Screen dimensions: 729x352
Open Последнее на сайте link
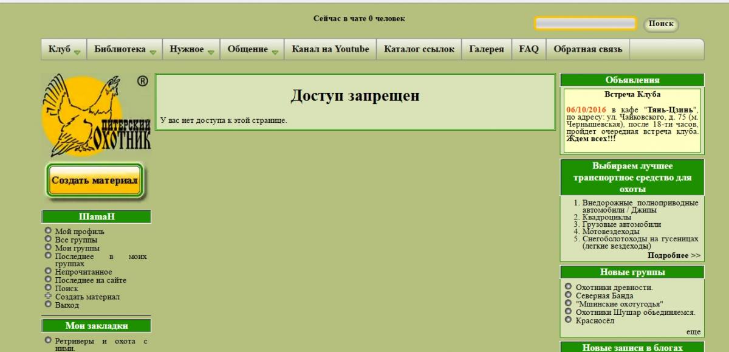coord(91,280)
